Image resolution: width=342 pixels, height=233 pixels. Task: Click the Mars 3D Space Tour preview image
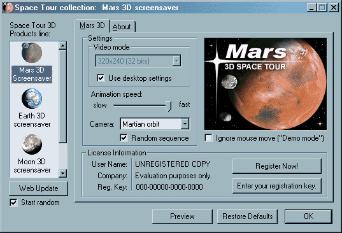tap(265, 84)
